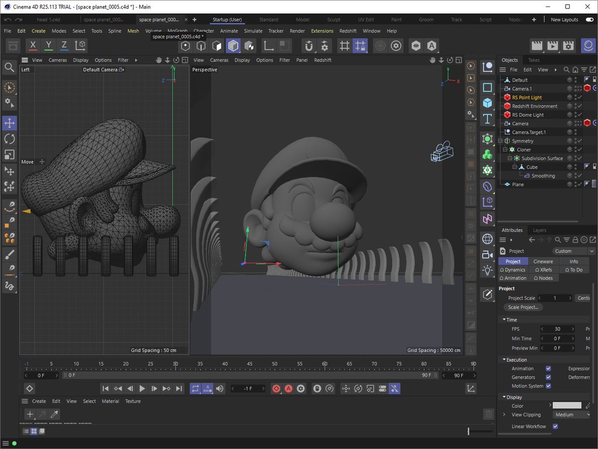Screen dimensions: 598x449
Task: Click the FPS value field
Action: pos(558,329)
